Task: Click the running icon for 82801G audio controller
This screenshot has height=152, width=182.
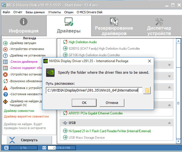Action: click(65, 48)
